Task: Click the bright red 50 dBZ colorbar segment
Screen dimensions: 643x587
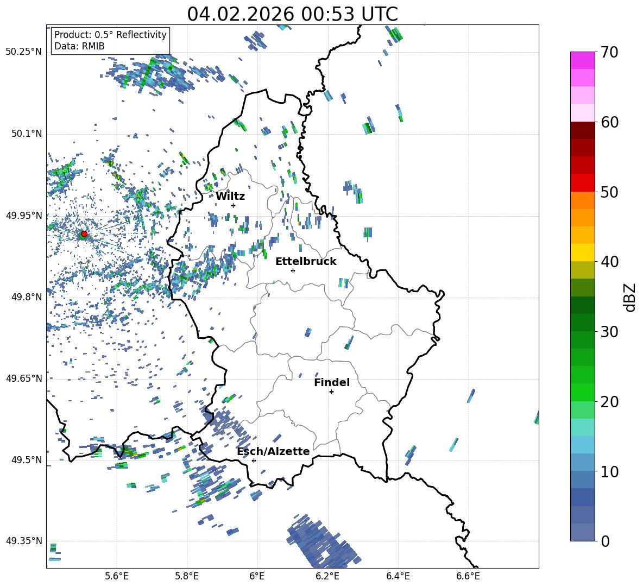Action: tap(582, 183)
